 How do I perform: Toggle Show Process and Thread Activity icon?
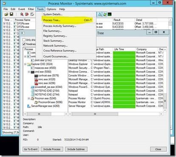105,14
